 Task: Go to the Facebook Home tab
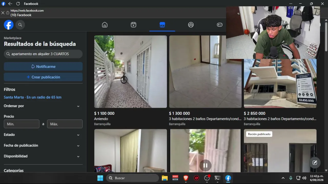click(x=105, y=25)
